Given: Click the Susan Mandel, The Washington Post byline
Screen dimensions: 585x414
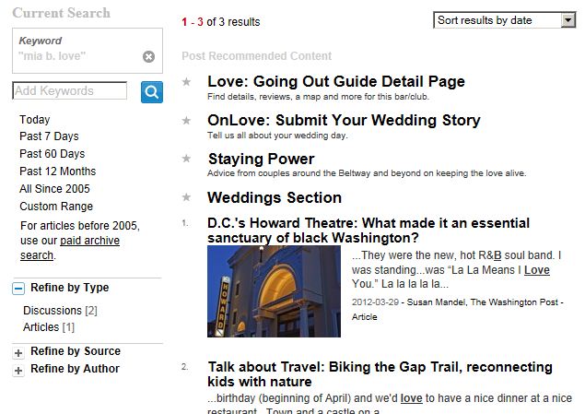Looking at the screenshot, I should coord(483,302).
